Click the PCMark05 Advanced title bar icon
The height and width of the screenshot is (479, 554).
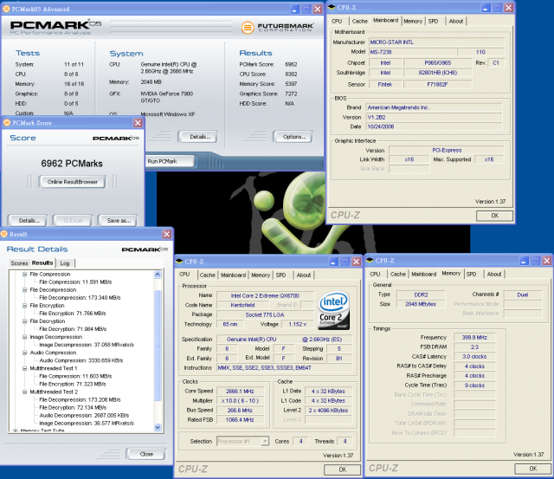(6, 9)
